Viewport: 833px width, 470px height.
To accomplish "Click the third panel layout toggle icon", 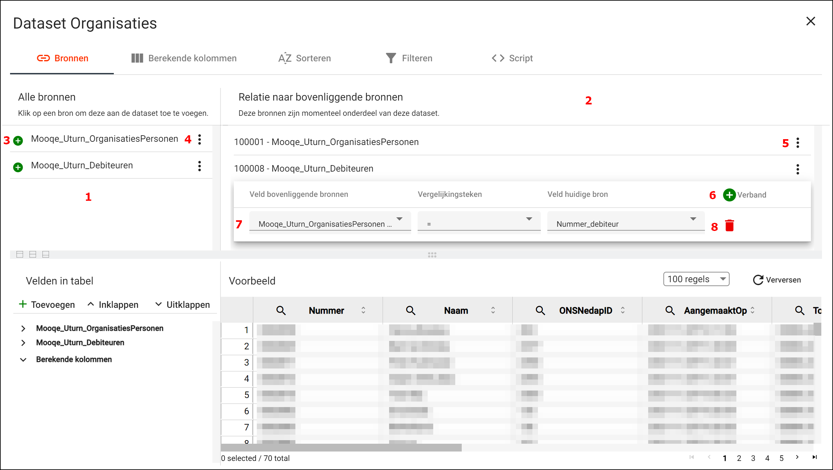I will pos(46,254).
